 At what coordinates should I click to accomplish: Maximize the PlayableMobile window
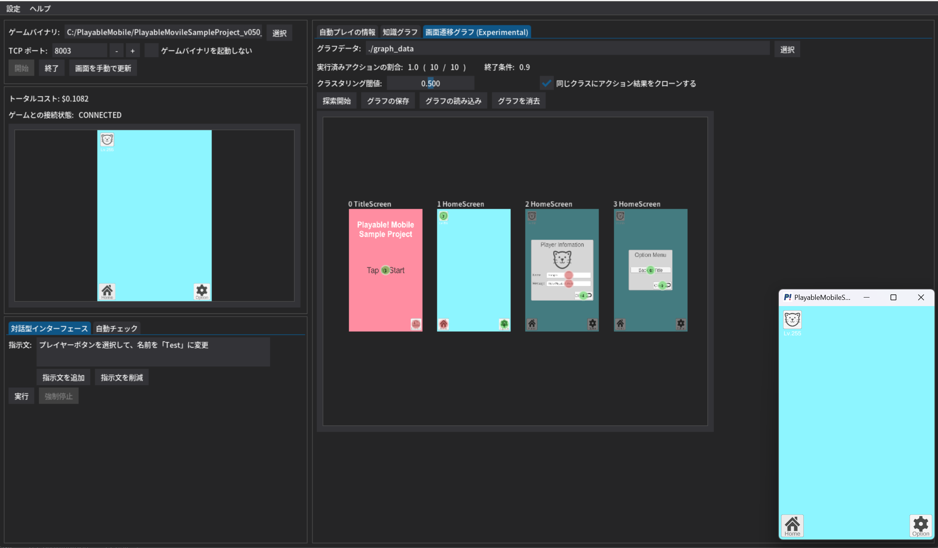click(893, 297)
